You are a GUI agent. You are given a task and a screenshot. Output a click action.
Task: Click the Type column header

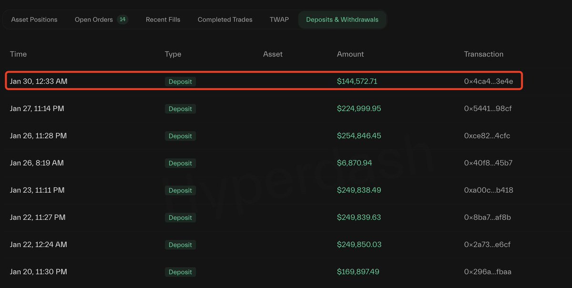173,54
